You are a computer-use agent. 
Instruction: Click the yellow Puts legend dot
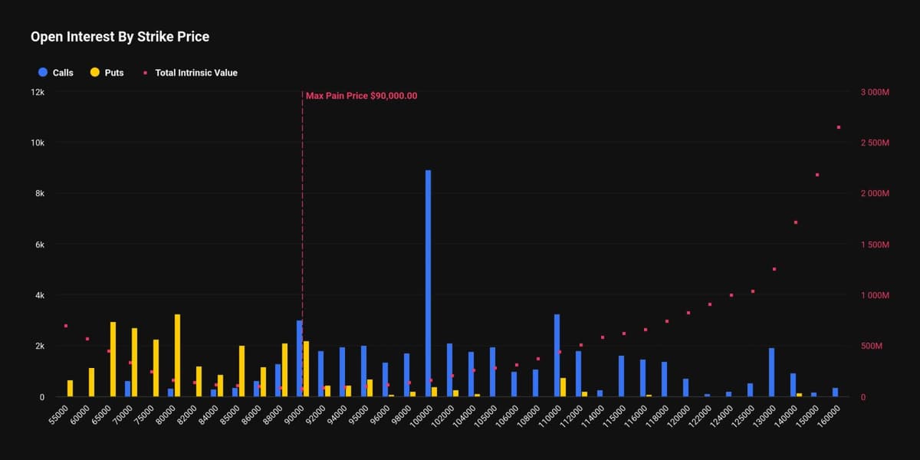[94, 72]
